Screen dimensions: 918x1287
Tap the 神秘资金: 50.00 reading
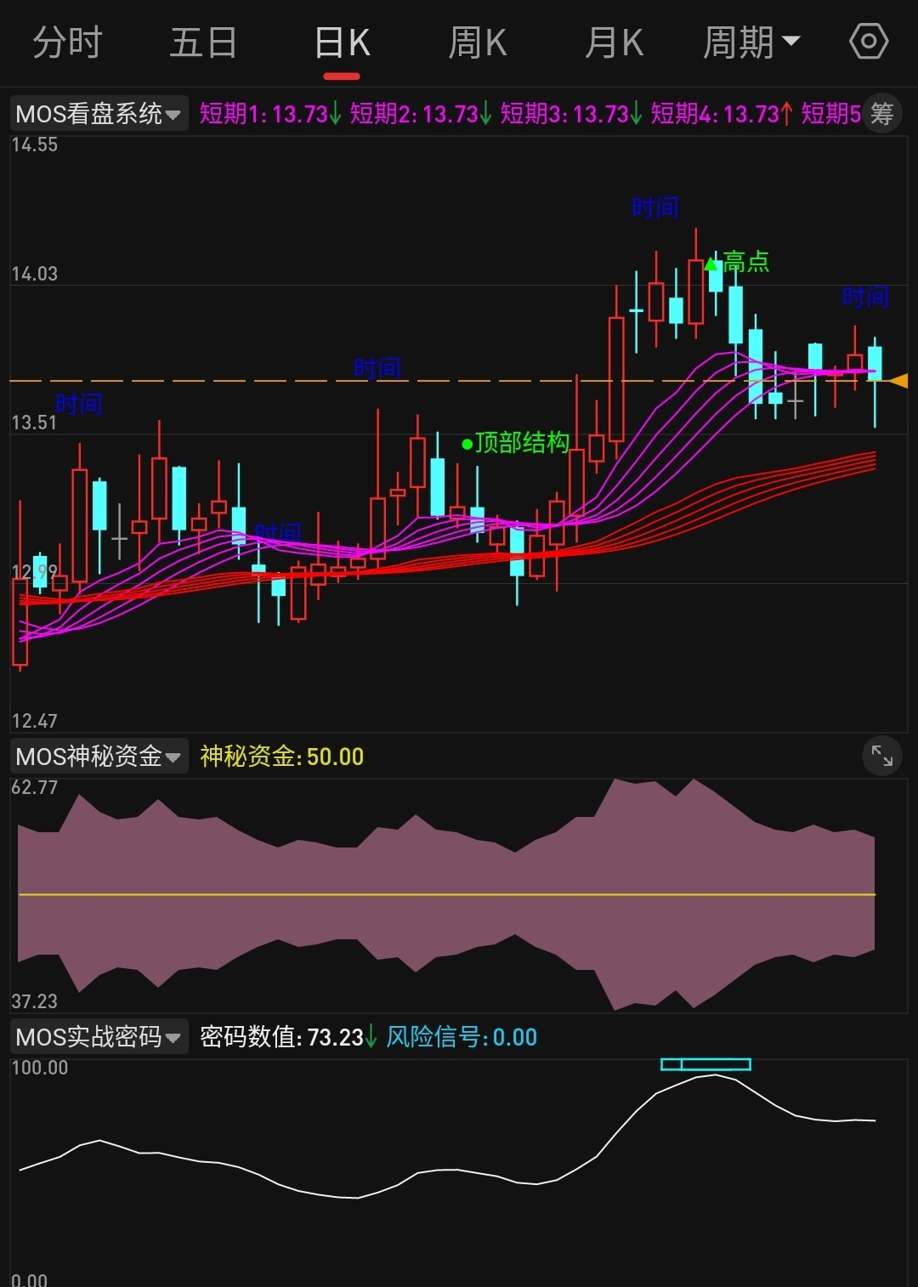pyautogui.click(x=281, y=757)
